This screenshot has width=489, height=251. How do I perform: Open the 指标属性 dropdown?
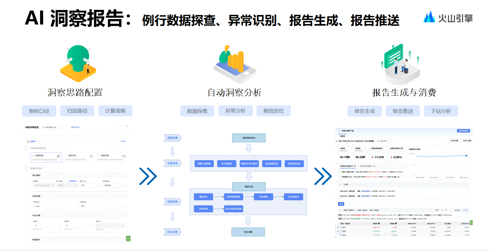click(x=114, y=185)
